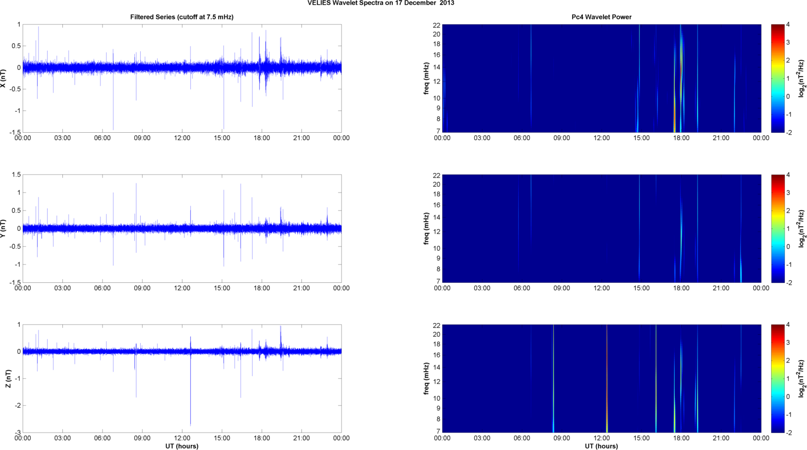Screen dimensions: 807x450
Task: Click the "-1.5" tick on the X plot axis
Action: coord(15,132)
